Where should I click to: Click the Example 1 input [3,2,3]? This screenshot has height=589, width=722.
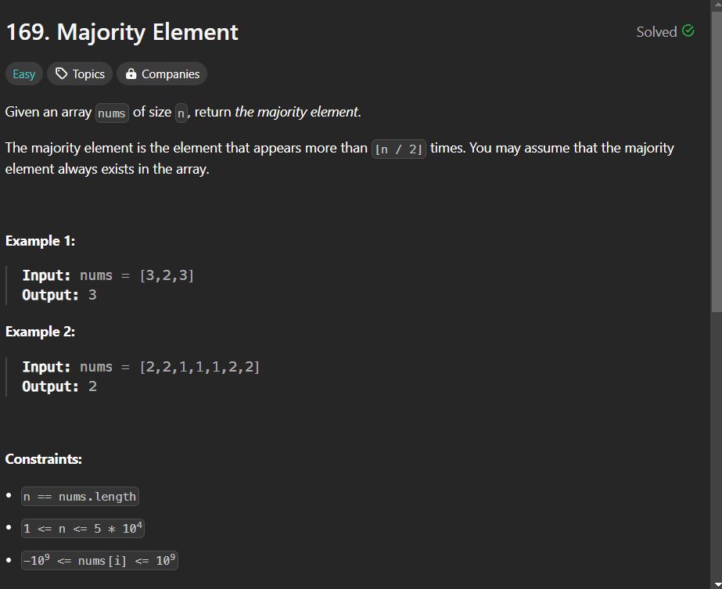(167, 275)
